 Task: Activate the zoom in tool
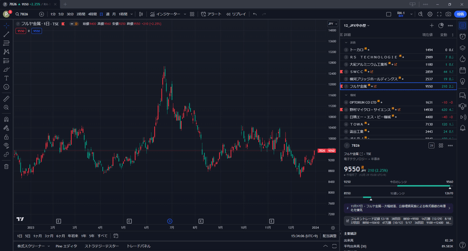(6, 107)
